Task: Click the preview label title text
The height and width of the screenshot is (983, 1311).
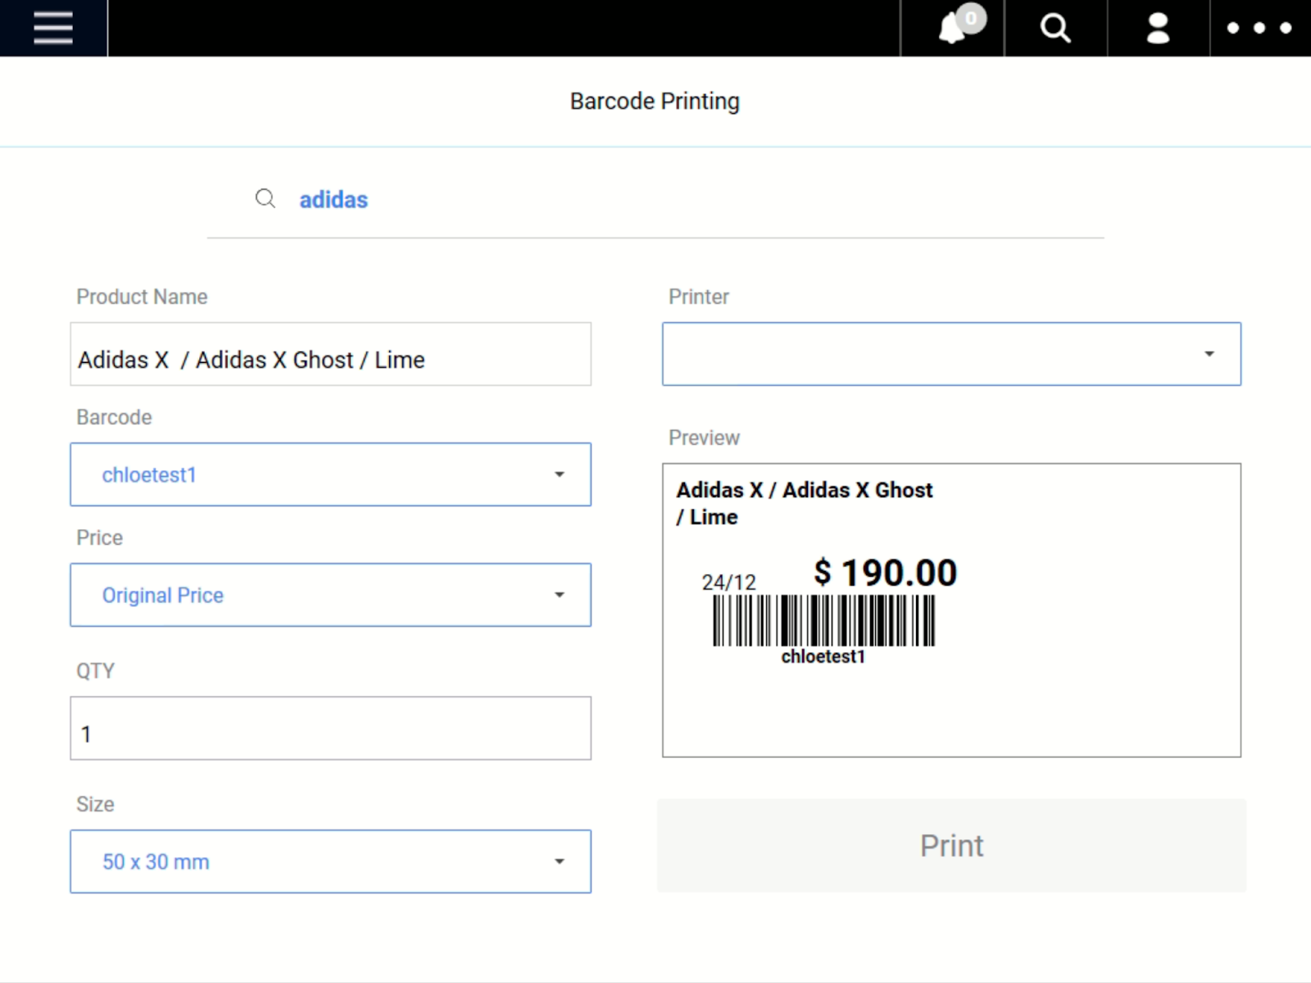Action: tap(805, 503)
